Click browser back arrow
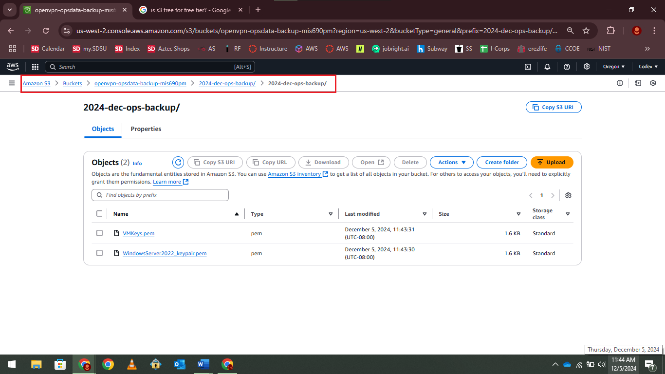The width and height of the screenshot is (665, 374). 11,31
